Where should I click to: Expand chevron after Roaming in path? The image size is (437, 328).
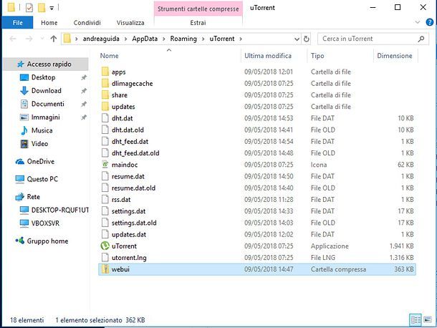(203, 39)
